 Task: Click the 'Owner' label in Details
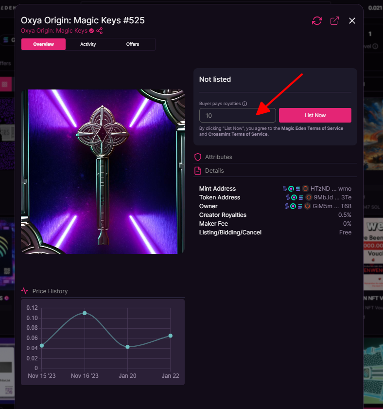coord(208,206)
